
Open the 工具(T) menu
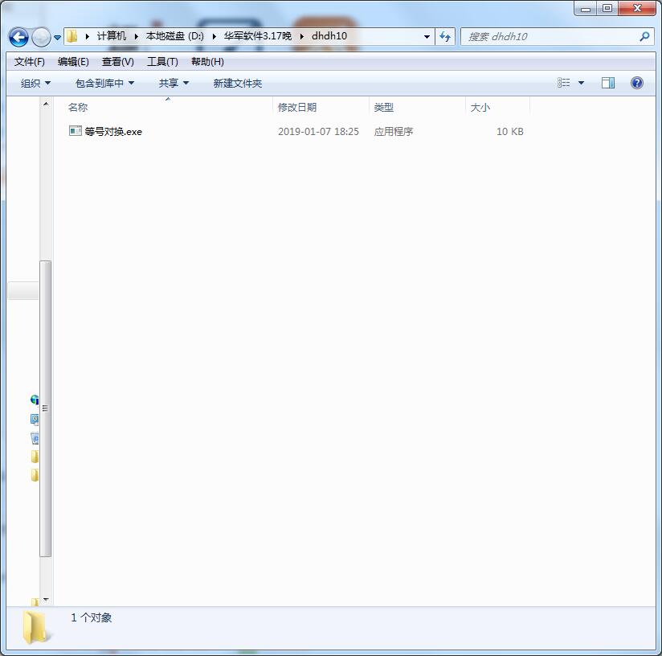pyautogui.click(x=162, y=62)
